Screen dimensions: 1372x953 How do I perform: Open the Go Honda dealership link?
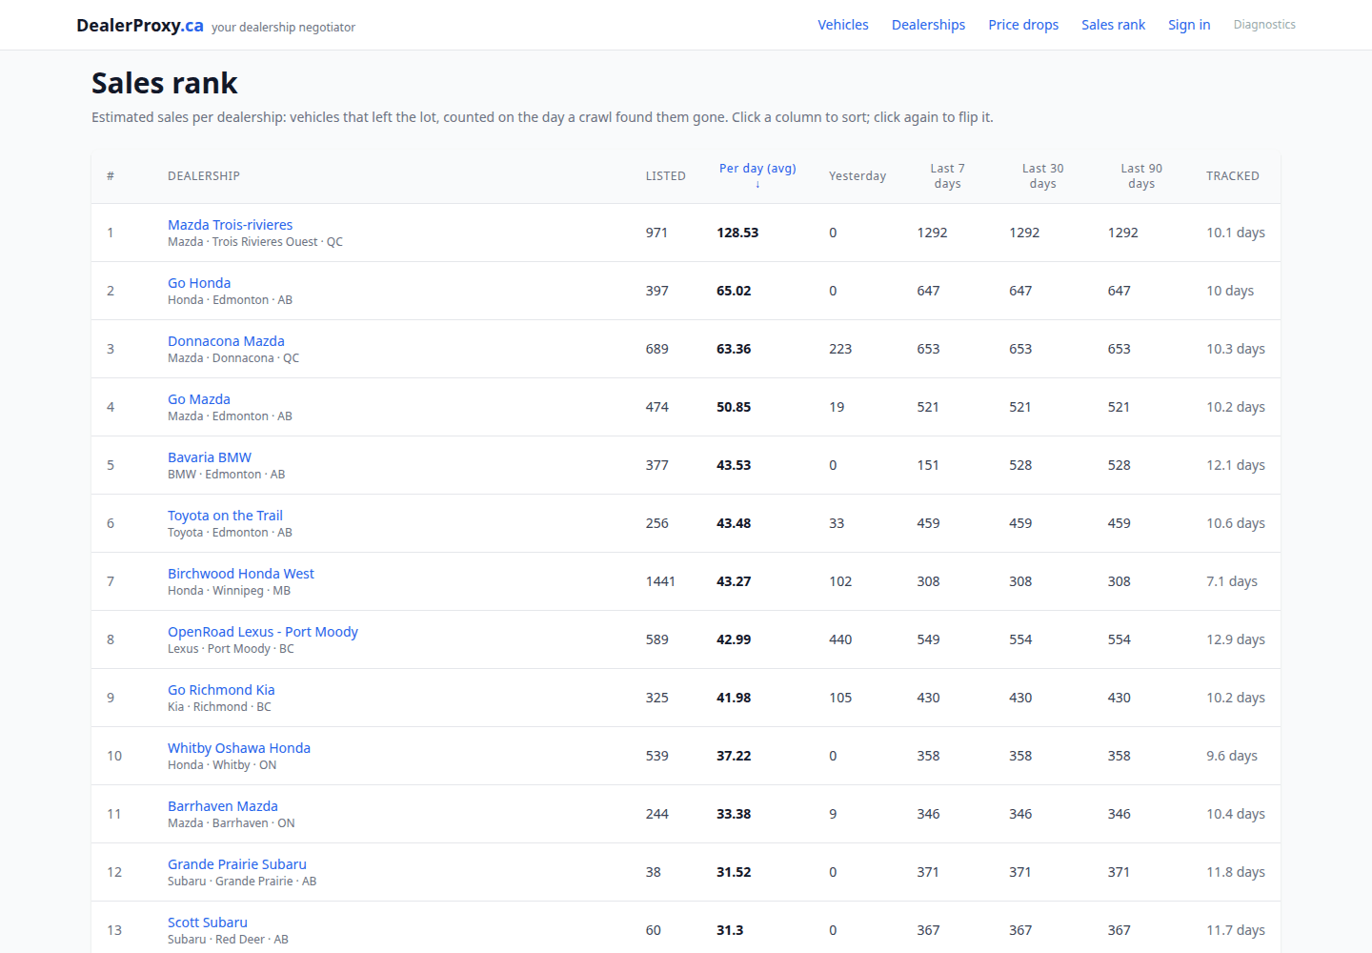[x=199, y=283]
